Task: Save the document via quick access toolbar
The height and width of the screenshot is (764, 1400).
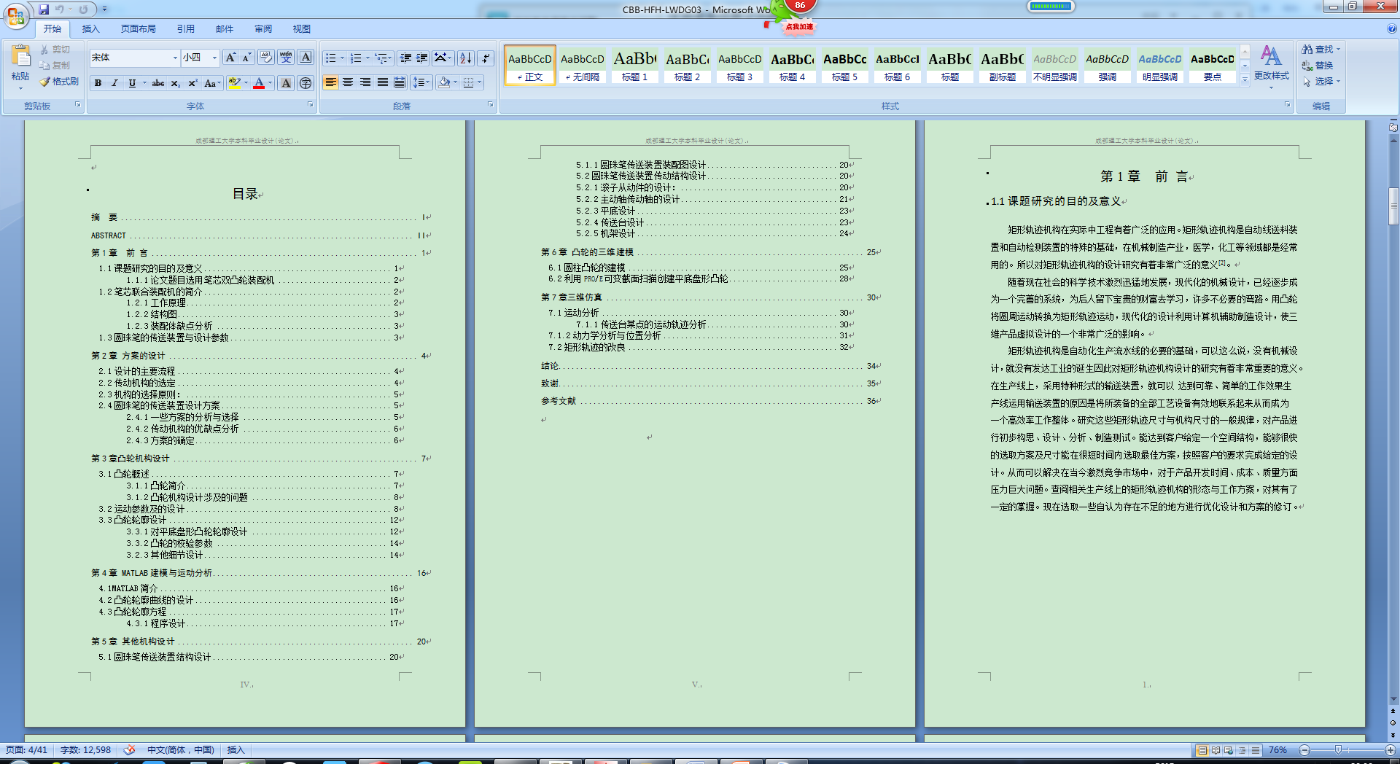Action: (44, 9)
